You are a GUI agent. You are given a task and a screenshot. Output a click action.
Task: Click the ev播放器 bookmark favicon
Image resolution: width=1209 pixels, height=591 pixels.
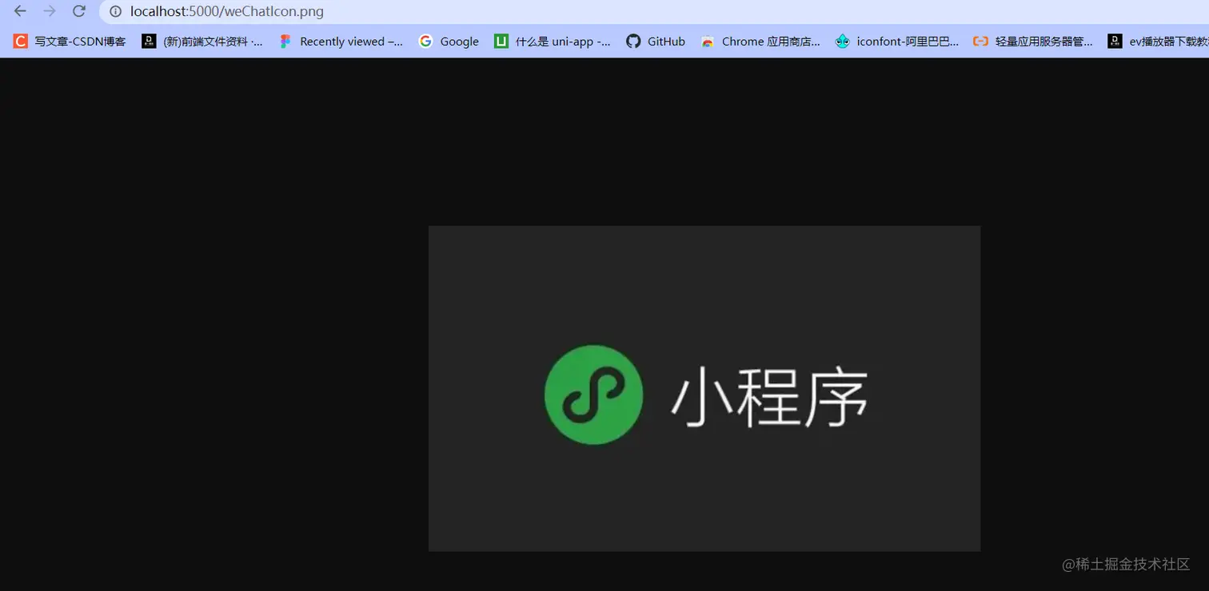pos(1115,42)
